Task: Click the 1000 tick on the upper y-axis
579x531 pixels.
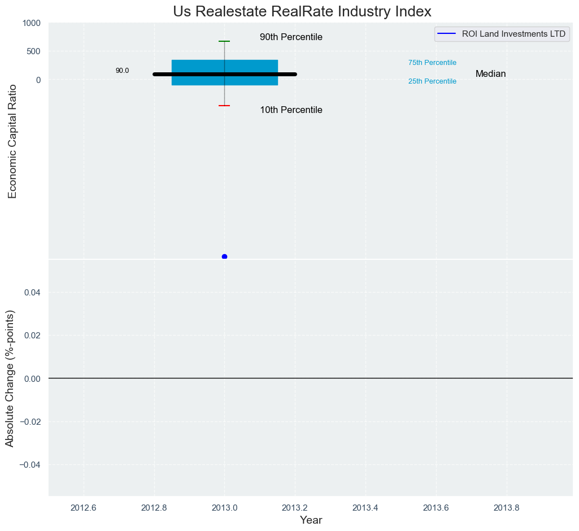Action: point(31,23)
